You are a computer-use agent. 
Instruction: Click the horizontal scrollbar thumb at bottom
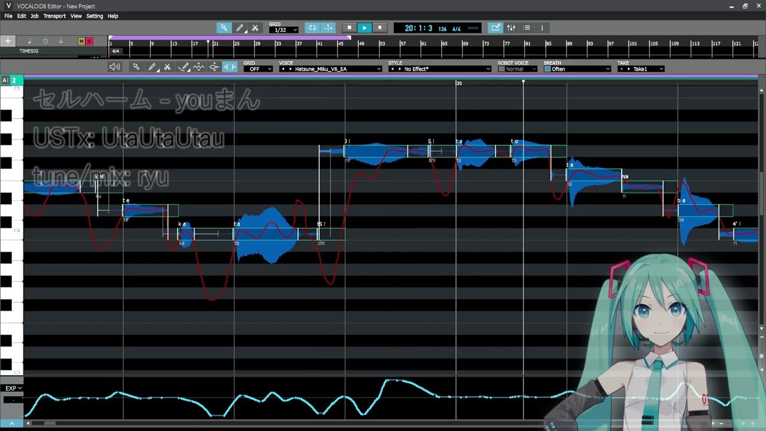tap(50, 423)
